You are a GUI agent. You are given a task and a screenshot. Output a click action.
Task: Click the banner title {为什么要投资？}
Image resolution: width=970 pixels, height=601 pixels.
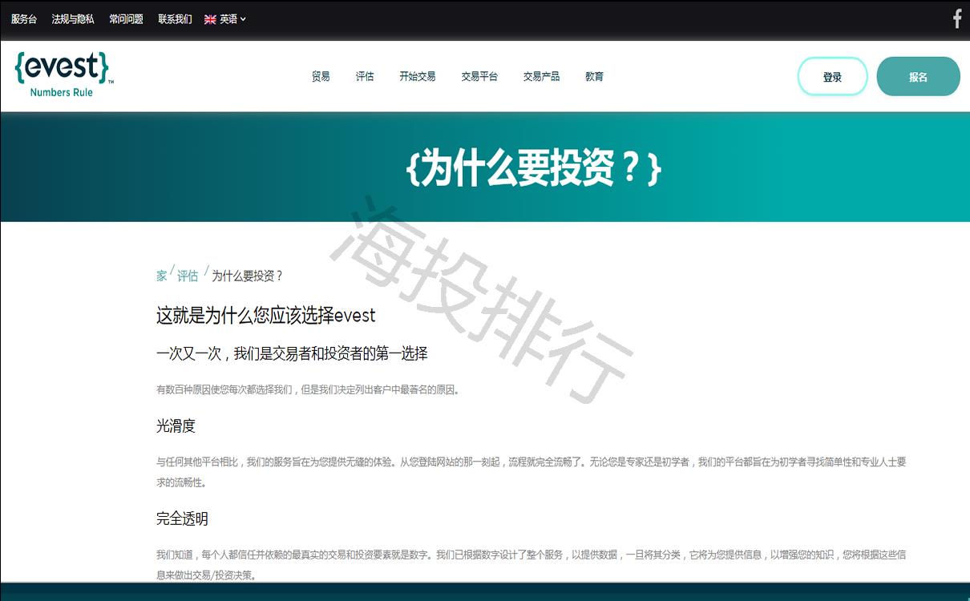pos(535,168)
